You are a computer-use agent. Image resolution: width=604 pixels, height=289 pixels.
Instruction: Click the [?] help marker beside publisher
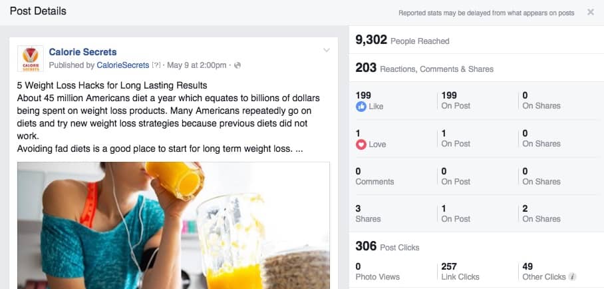click(x=156, y=65)
